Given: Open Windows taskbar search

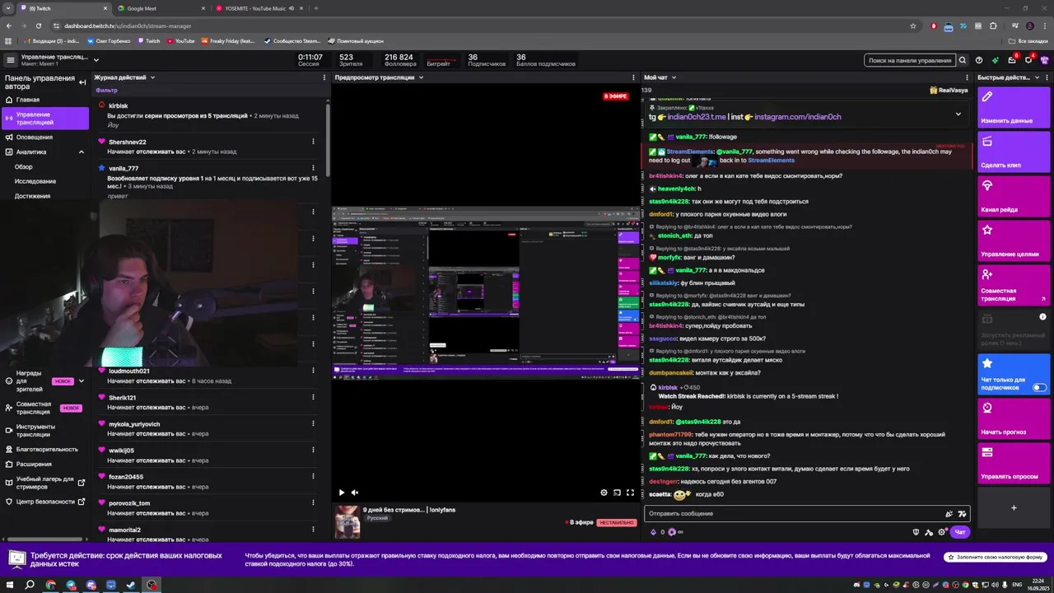Looking at the screenshot, I should coord(30,585).
